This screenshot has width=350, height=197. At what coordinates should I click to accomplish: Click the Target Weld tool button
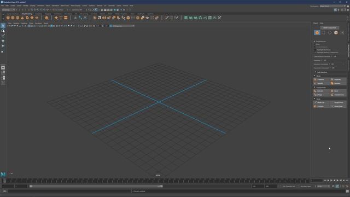tap(338, 102)
